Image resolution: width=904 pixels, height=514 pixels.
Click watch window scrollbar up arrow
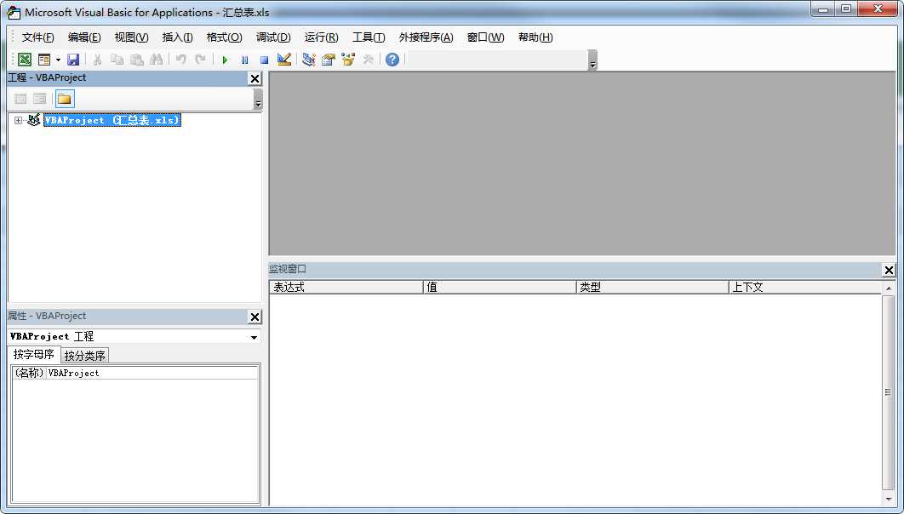[x=889, y=288]
